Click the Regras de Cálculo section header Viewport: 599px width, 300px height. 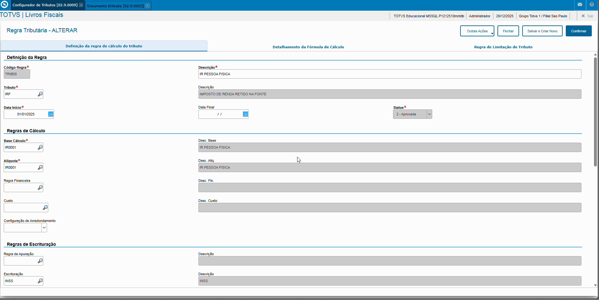(x=26, y=131)
